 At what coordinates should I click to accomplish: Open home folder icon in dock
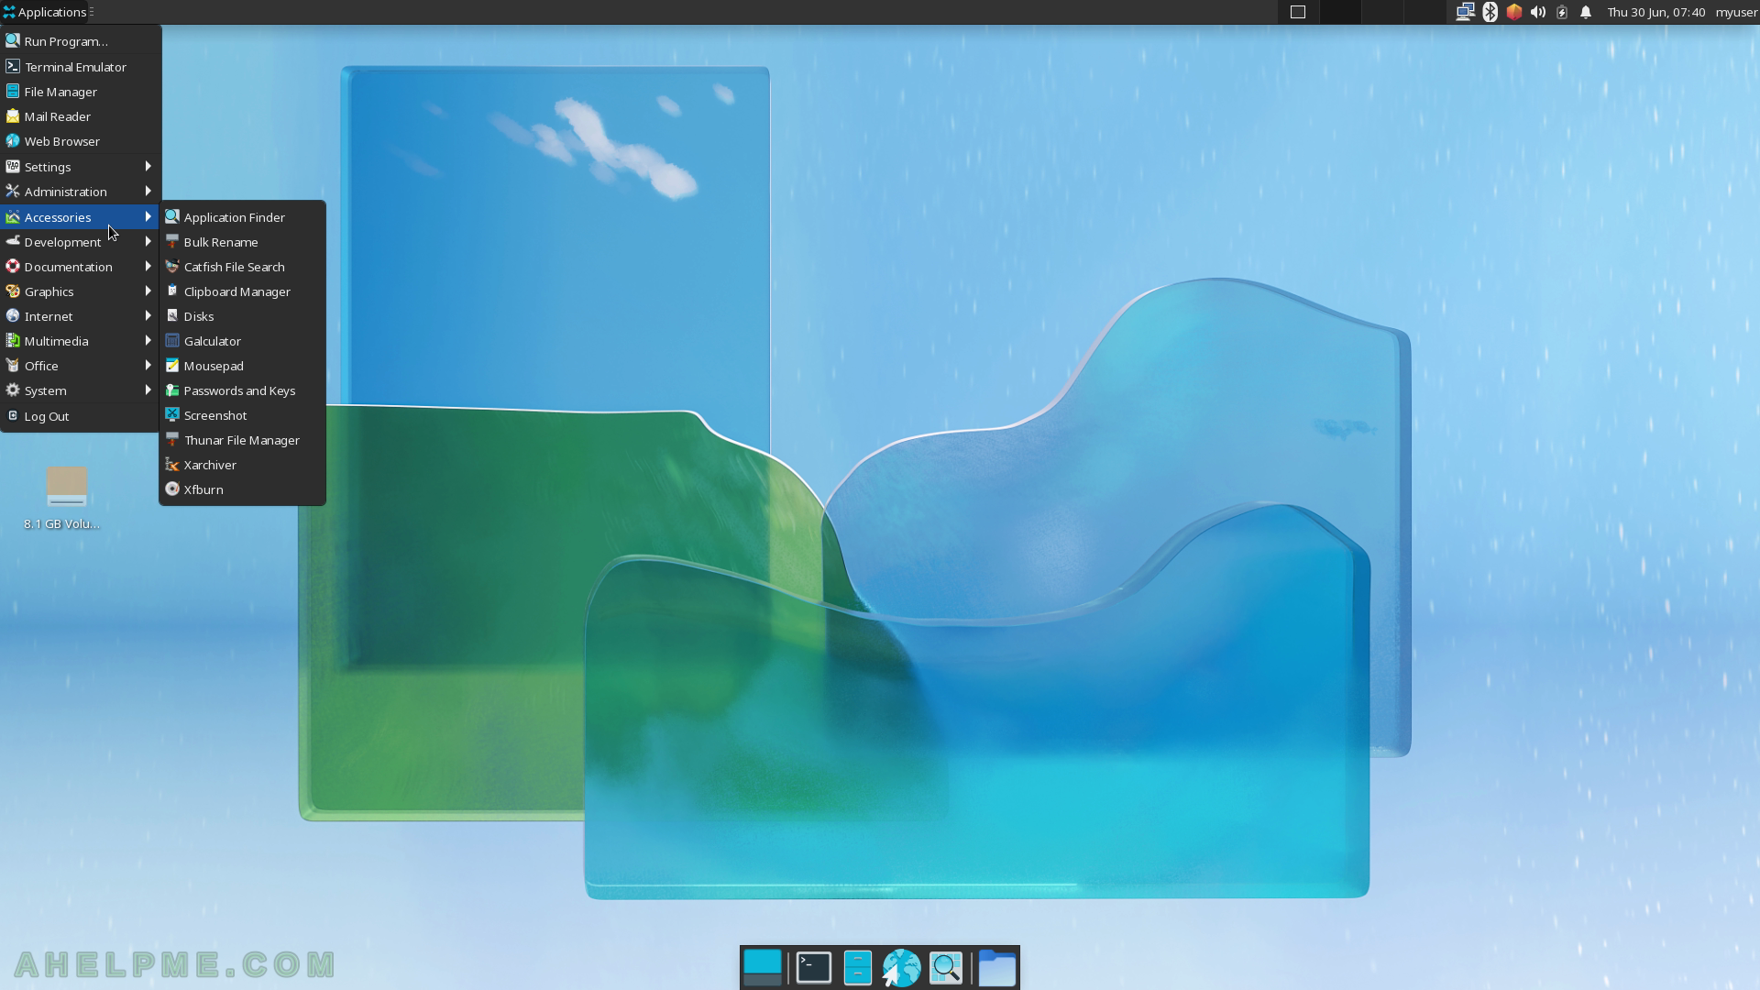click(997, 968)
